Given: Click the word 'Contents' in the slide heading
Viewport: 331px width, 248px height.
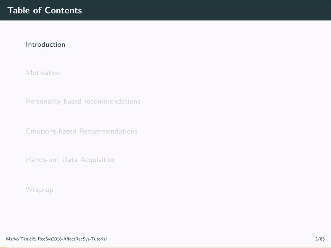Looking at the screenshot, I should click(63, 10).
